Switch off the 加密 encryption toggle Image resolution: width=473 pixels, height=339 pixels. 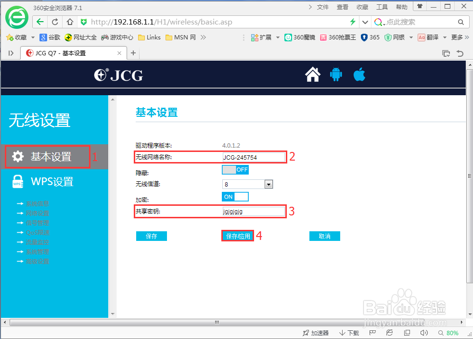[235, 196]
